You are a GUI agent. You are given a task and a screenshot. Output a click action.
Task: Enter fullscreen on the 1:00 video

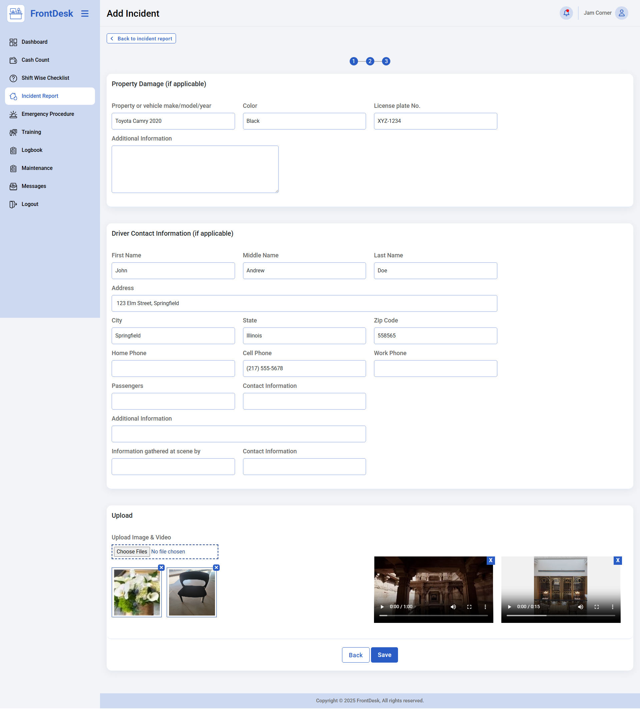click(469, 607)
